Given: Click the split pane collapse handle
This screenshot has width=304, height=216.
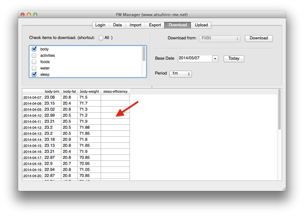Looking at the screenshot, I should click(x=152, y=87).
